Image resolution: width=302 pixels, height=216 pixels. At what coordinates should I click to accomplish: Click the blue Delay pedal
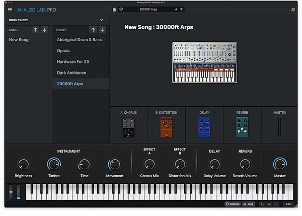[x=204, y=127]
